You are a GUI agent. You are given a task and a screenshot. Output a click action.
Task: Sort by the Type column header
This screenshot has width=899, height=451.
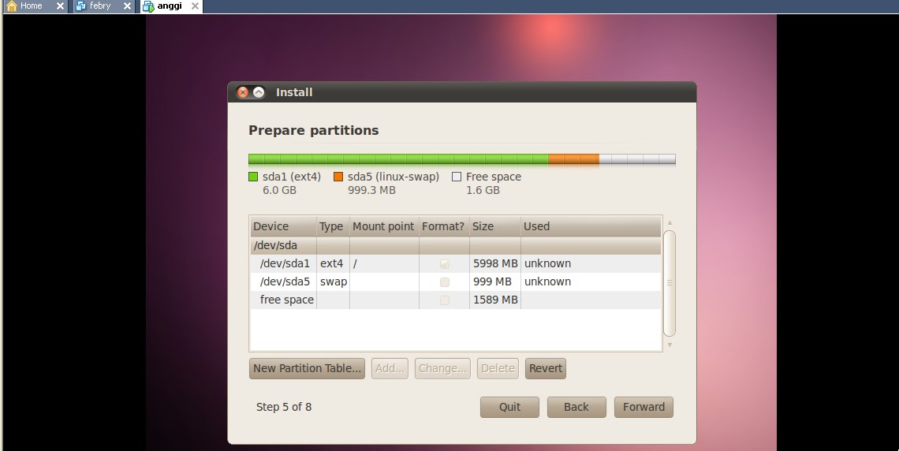pos(333,226)
